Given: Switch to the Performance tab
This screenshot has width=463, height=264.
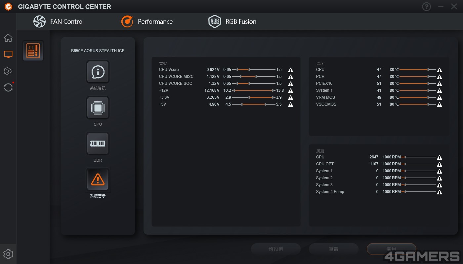Looking at the screenshot, I should pos(147,21).
